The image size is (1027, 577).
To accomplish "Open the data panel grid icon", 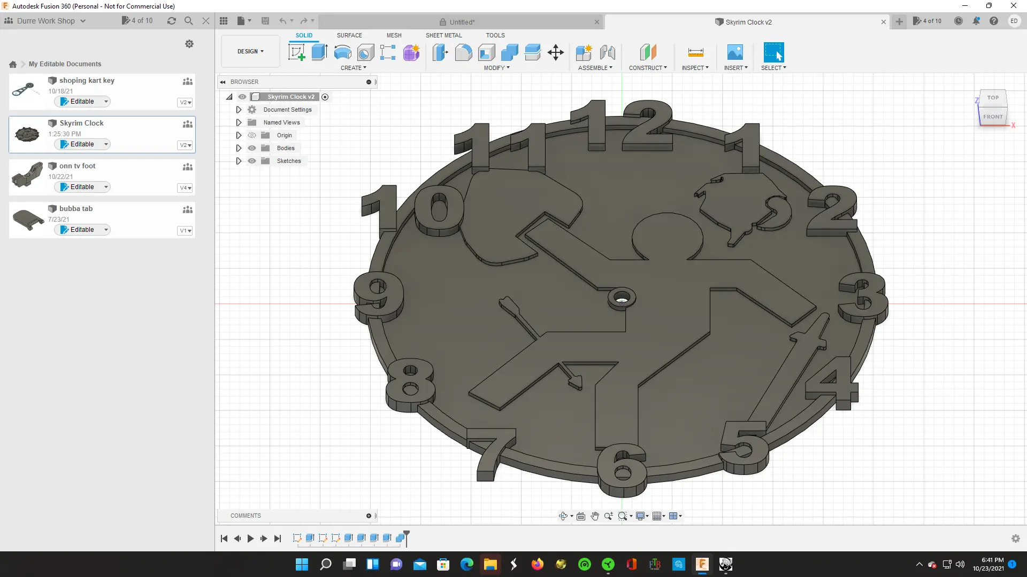I will pos(224,21).
